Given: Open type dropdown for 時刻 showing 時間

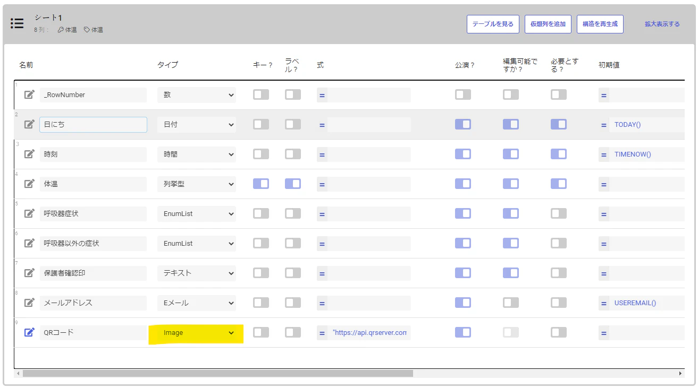Looking at the screenshot, I should pos(197,154).
